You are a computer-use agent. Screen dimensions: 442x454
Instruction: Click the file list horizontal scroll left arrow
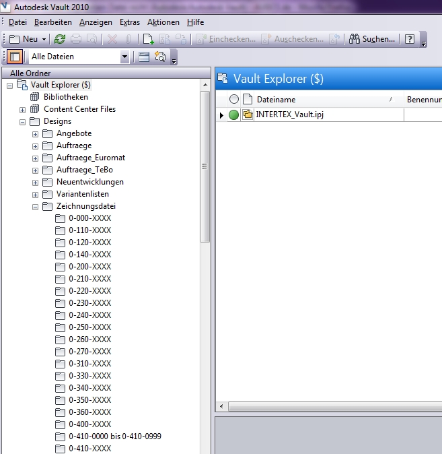pyautogui.click(x=221, y=407)
